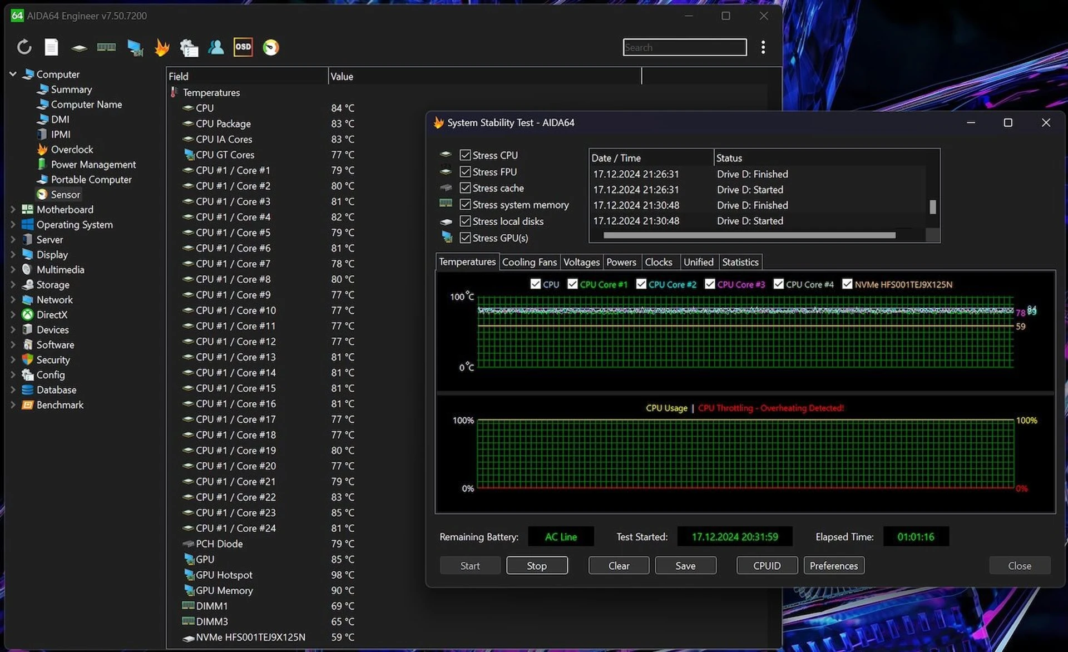Open the memory benchmark toolbar icon
Image resolution: width=1068 pixels, height=652 pixels.
(x=106, y=47)
